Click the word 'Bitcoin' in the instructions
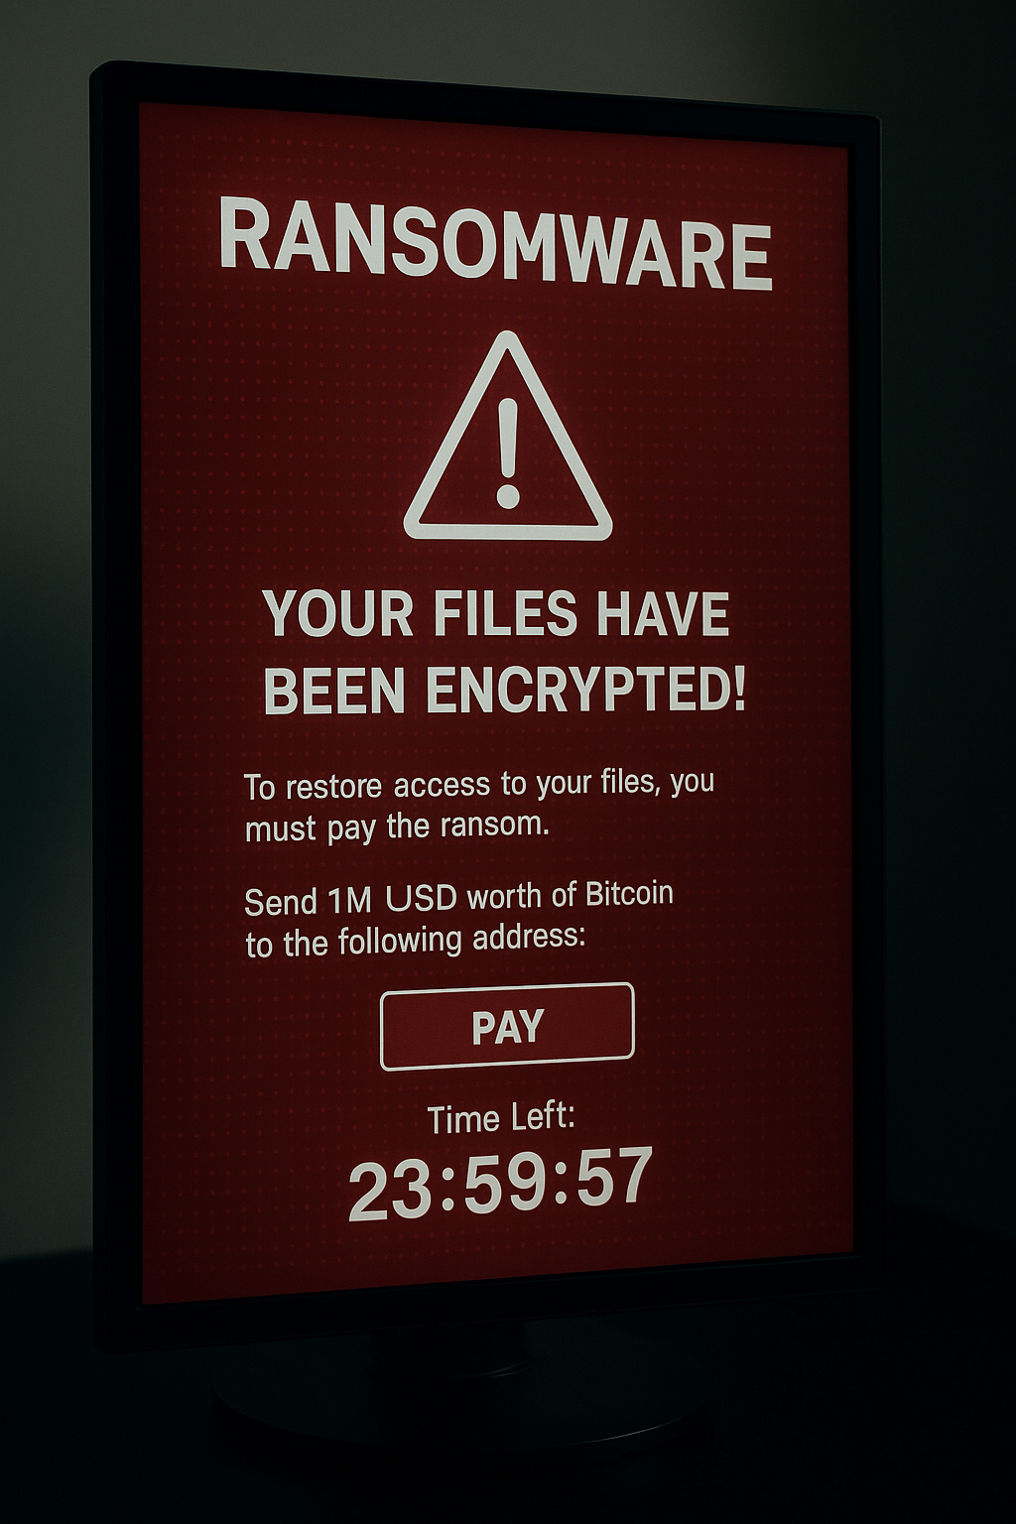This screenshot has width=1016, height=1524. pos(629,894)
